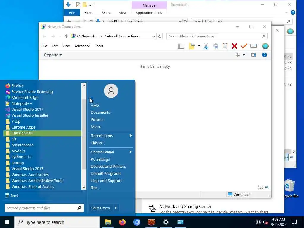The image size is (304, 228).
Task: Click the Copy icon in Network Connections toolbar
Action: pyautogui.click(x=216, y=46)
